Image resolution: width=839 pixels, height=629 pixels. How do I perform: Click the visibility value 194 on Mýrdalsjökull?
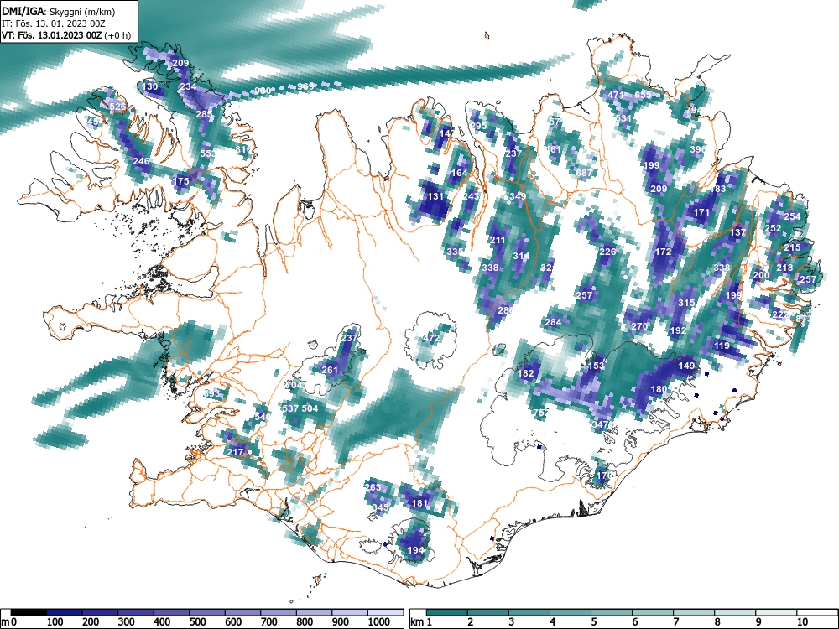pos(416,550)
